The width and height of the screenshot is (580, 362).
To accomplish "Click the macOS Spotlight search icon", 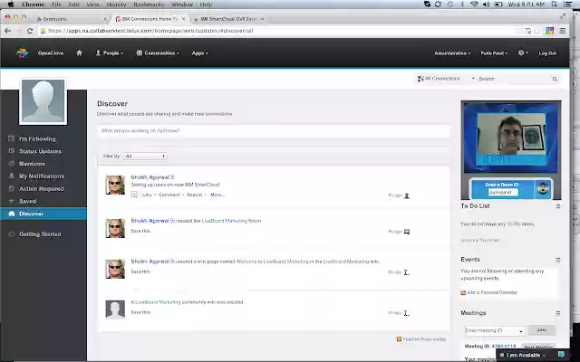I will pyautogui.click(x=554, y=4).
